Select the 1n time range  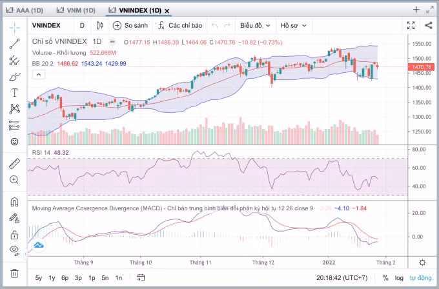coord(119,278)
